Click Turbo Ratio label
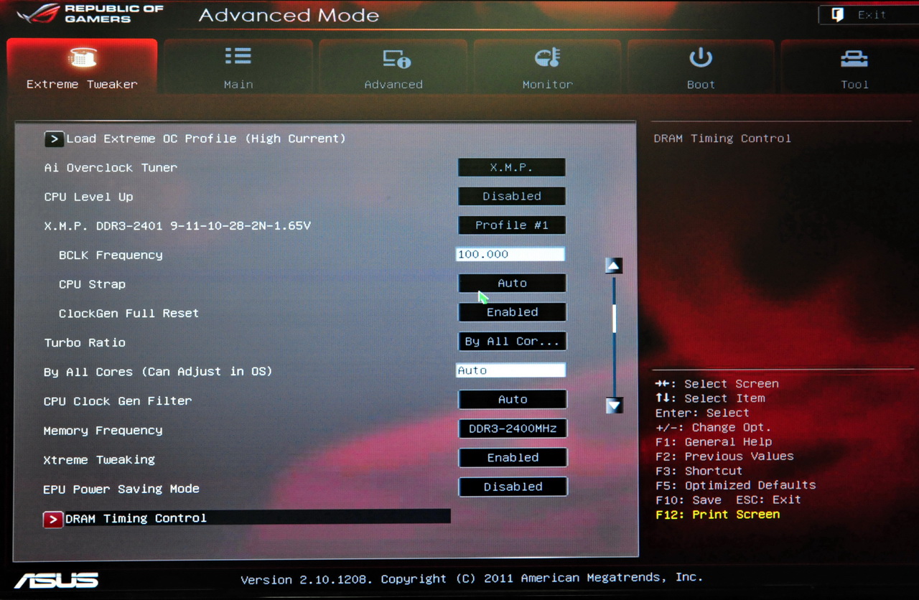 (85, 343)
